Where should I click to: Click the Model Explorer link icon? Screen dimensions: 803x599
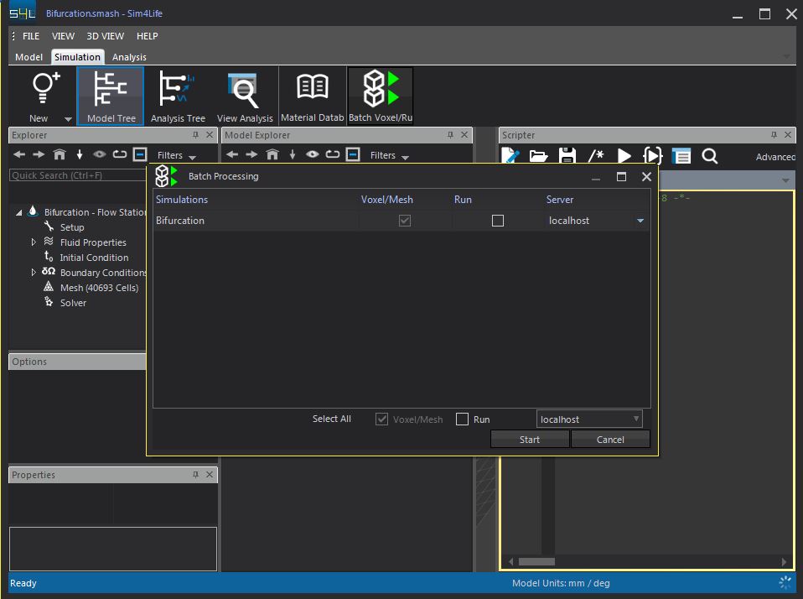333,154
